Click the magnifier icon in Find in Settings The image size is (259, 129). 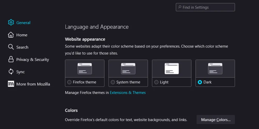click(x=179, y=7)
